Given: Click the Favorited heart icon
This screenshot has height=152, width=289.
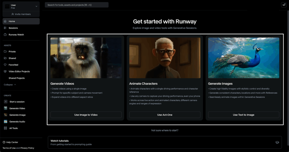Looking at the screenshot, I should [x=5, y=65].
